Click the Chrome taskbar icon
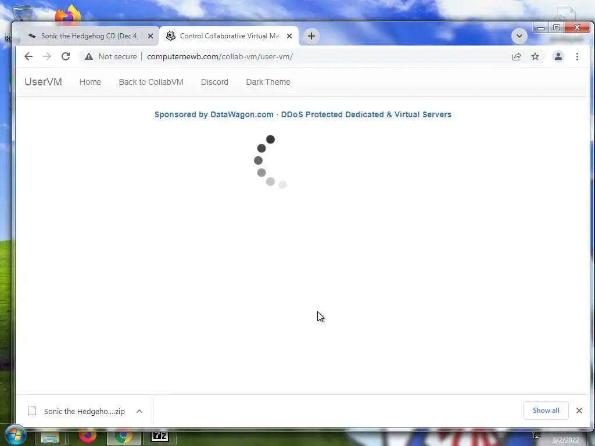 tap(123, 436)
